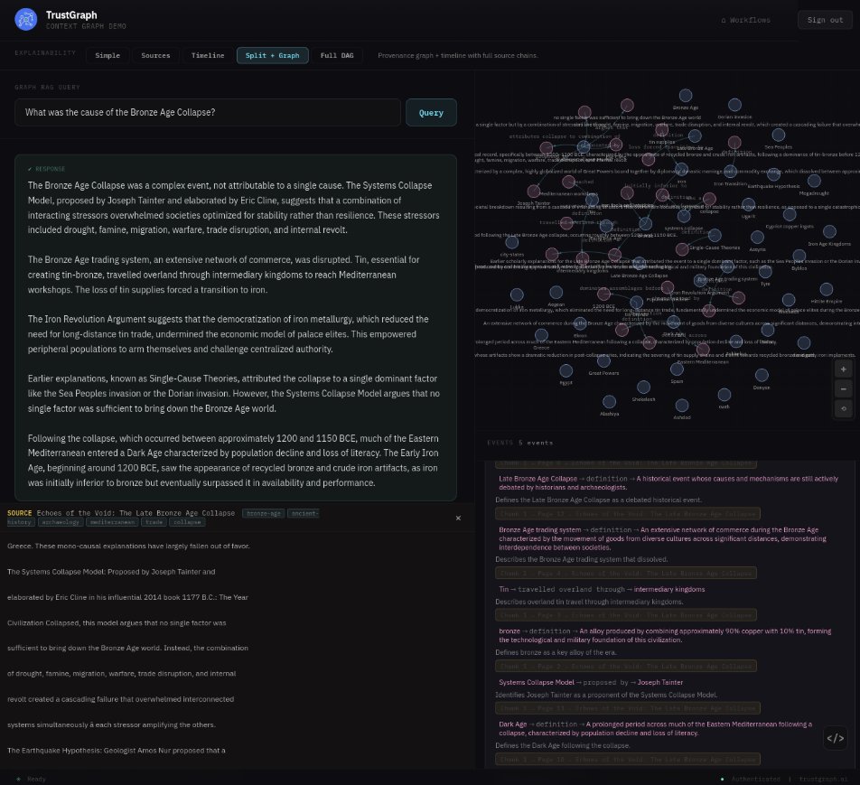Open chunk chip under 'Defines the Late Bronze Age Collapse'
The image size is (860, 785).
628,514
